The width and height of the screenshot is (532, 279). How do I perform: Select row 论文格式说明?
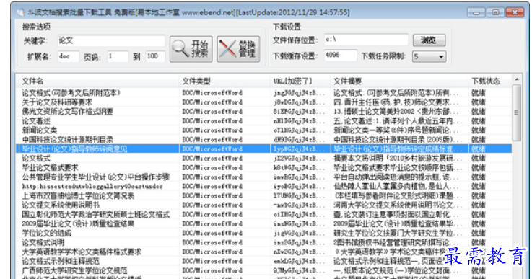tap(264, 242)
